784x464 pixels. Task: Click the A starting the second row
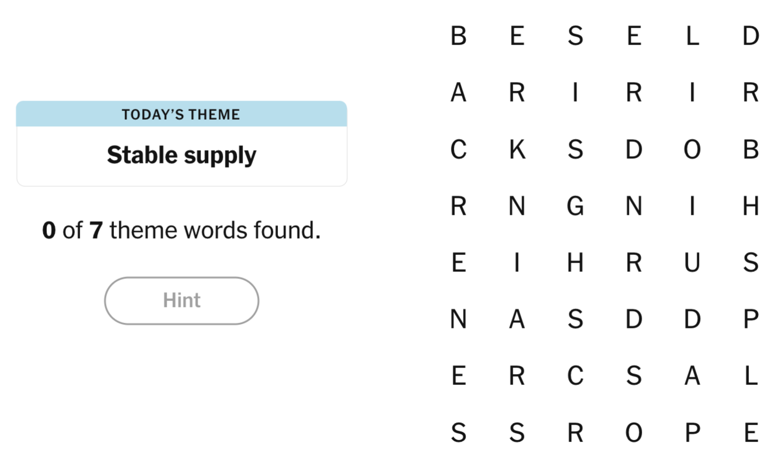click(459, 92)
